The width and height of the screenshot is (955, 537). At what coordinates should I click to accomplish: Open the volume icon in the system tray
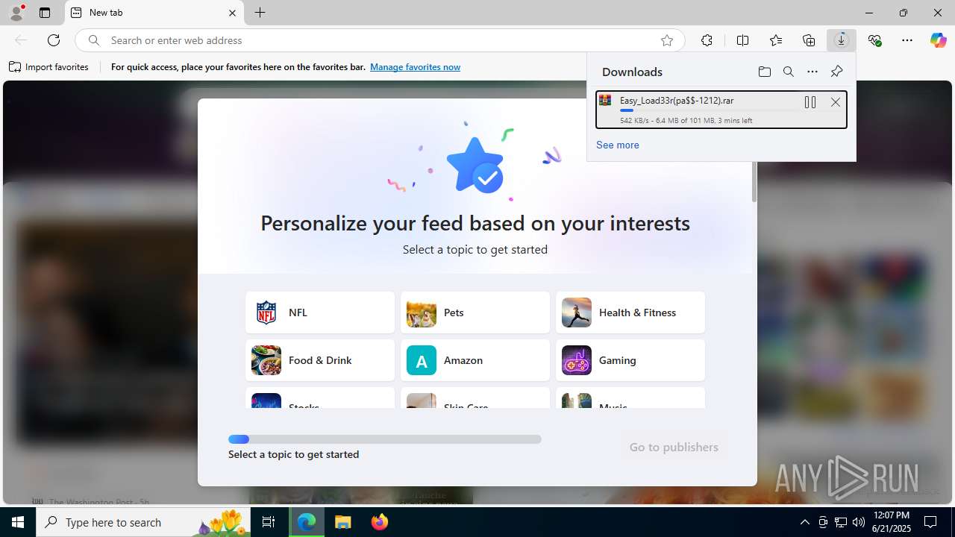(x=859, y=522)
